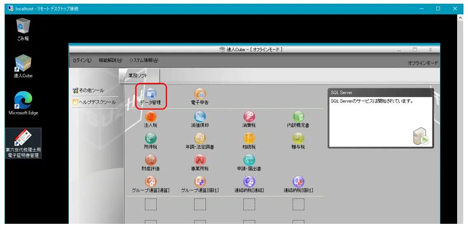Open ヘルプデスクツール in the sidebar
Viewport: 468px width, 230px height.
94,102
